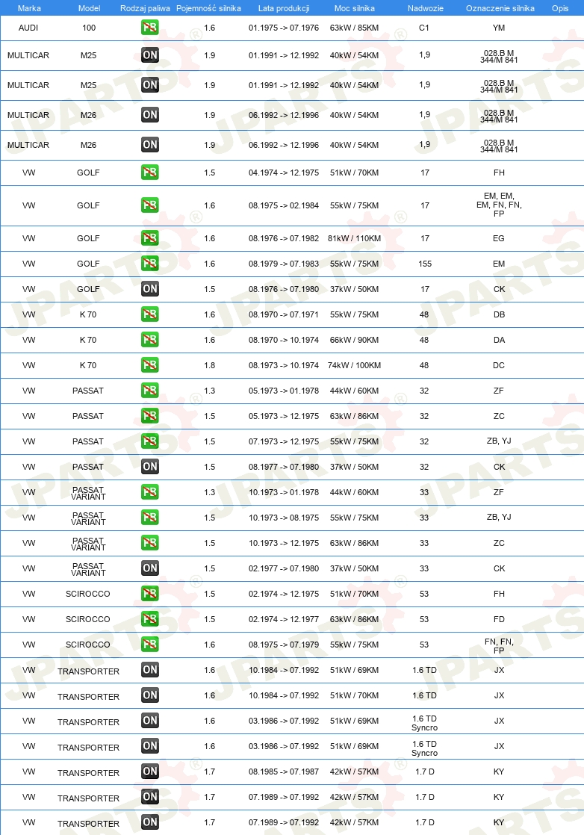This screenshot has width=584, height=835.
Task: Click the ON diesel icon in the GOLF CK row
Action: (x=150, y=288)
